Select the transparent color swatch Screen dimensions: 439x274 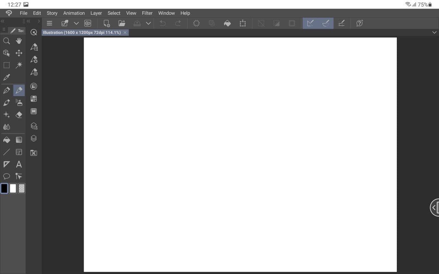pyautogui.click(x=22, y=188)
